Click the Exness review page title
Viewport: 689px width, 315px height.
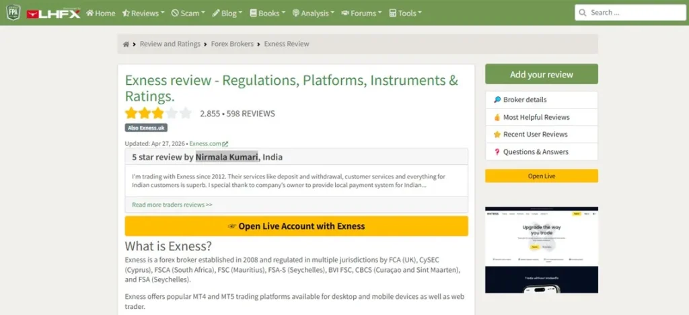coord(291,88)
